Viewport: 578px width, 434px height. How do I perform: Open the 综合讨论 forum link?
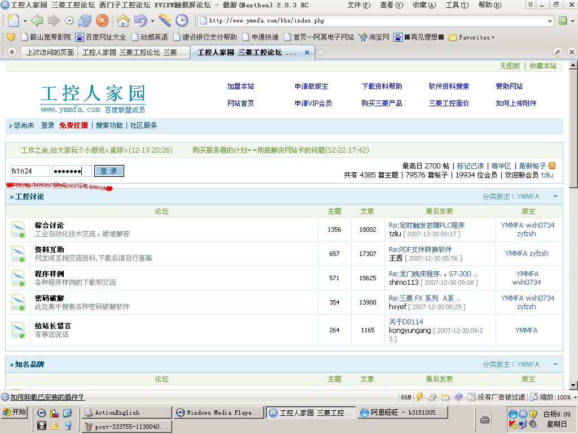coord(49,225)
